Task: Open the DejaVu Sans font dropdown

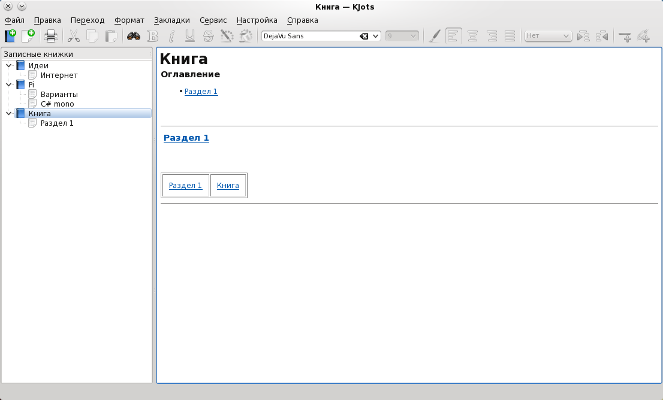Action: (376, 36)
